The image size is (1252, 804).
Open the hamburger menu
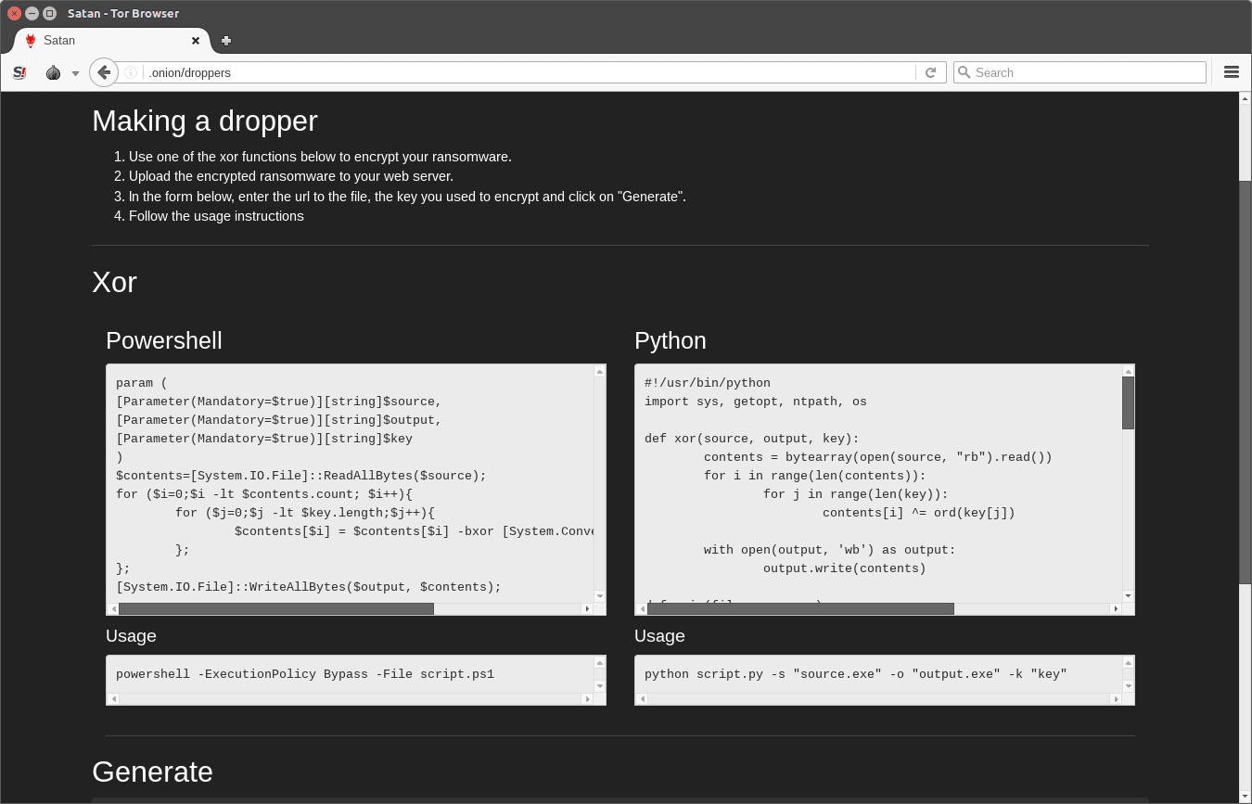pos(1232,72)
